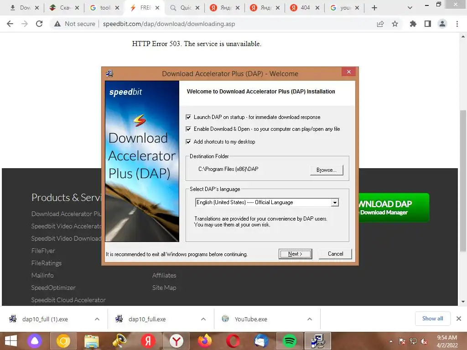Open the Windows Start button
467x350 pixels.
point(11,341)
